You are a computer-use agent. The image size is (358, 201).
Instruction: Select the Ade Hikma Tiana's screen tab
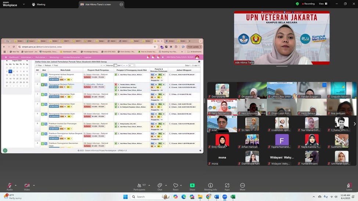(x=98, y=4)
